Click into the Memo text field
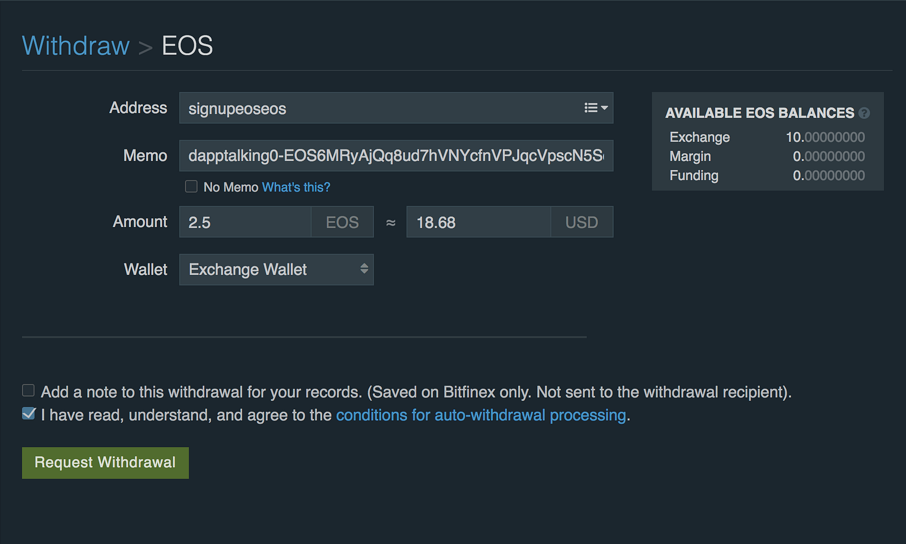Screen dimensions: 906x544 (395, 156)
